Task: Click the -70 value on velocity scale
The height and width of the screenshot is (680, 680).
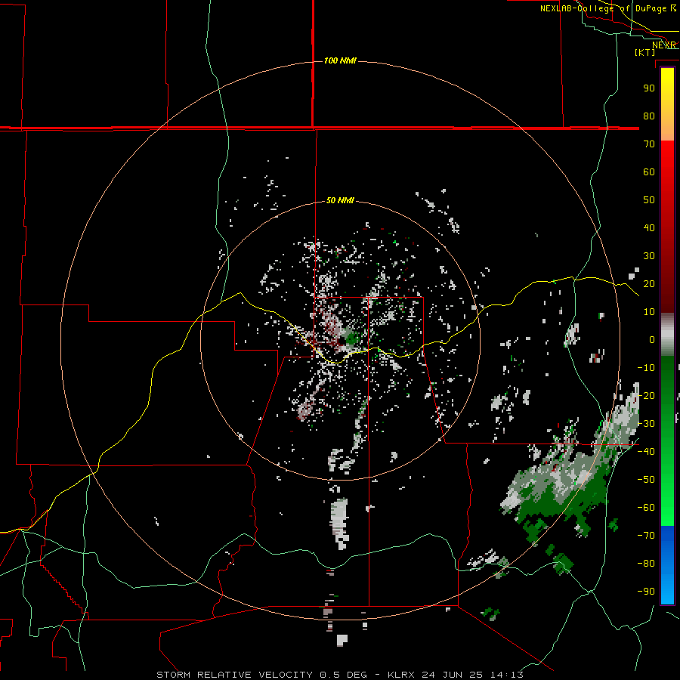Action: point(646,536)
